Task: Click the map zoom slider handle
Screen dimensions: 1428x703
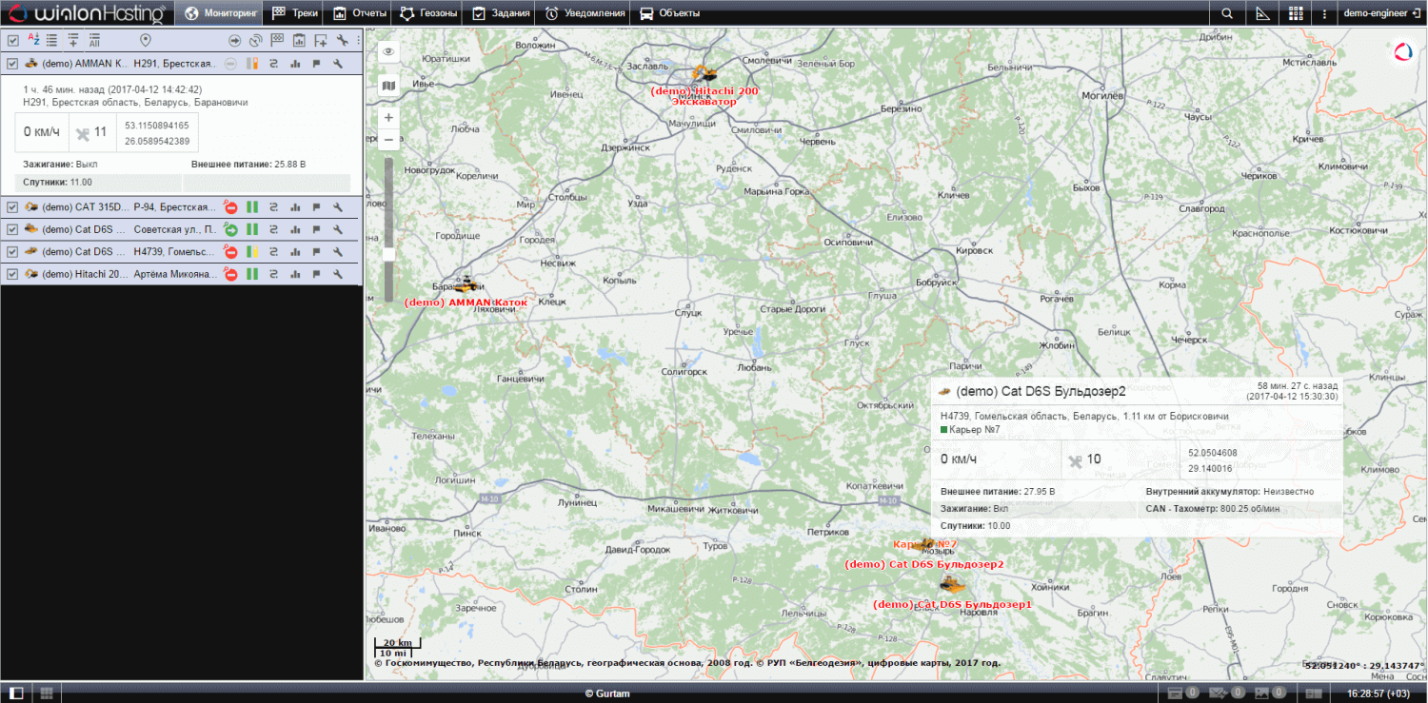Action: [388, 254]
